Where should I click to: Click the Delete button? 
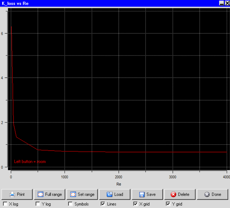pyautogui.click(x=180, y=194)
